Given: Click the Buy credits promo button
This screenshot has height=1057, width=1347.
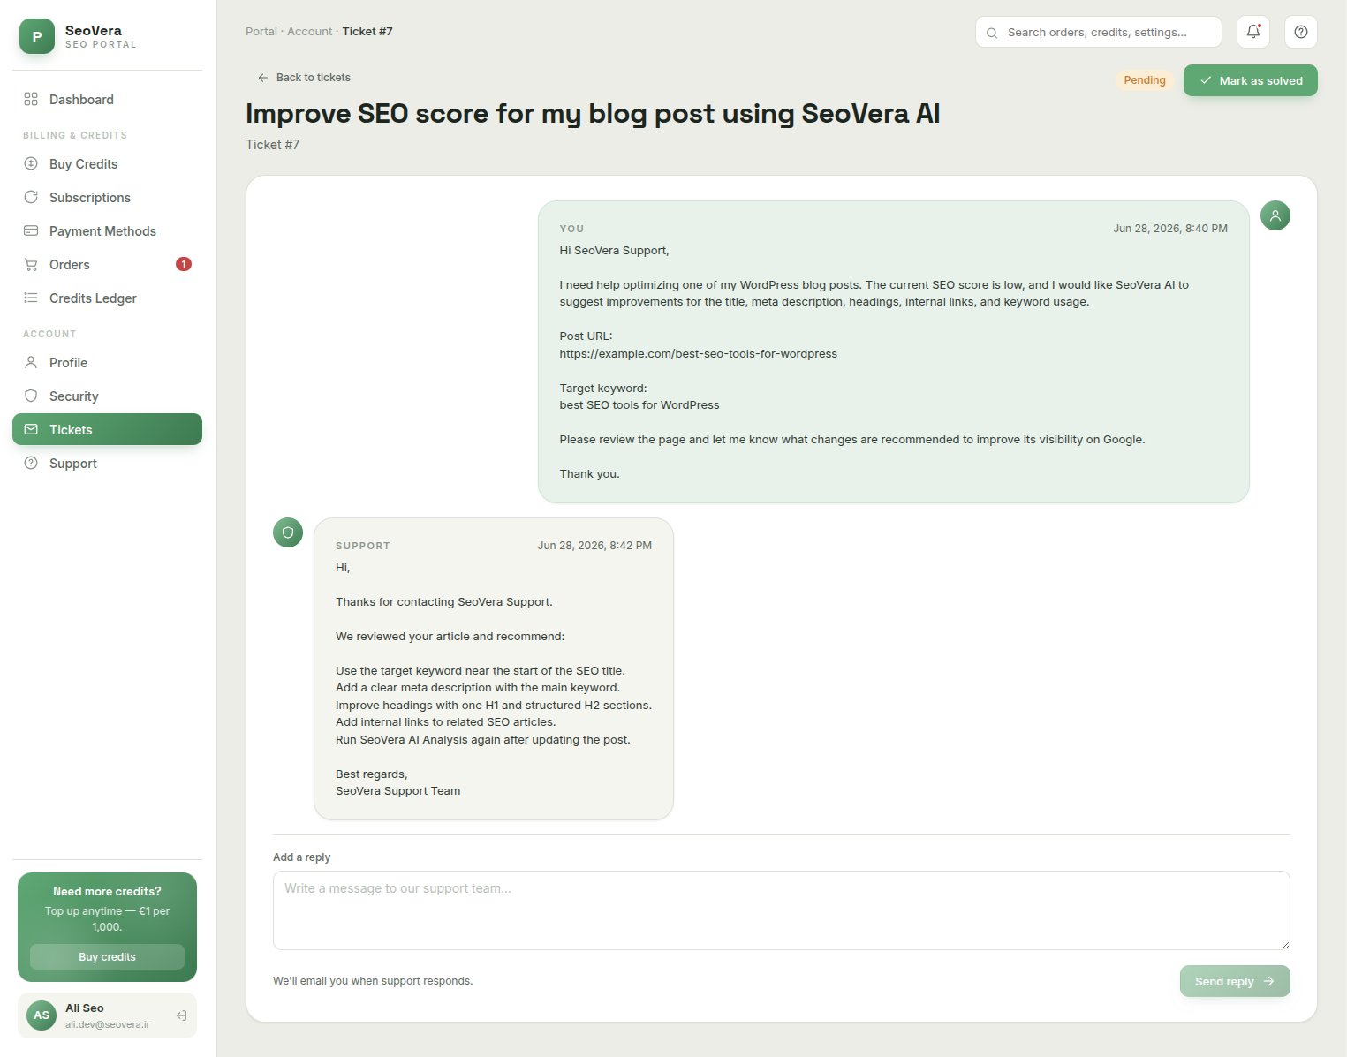Looking at the screenshot, I should click(x=107, y=956).
